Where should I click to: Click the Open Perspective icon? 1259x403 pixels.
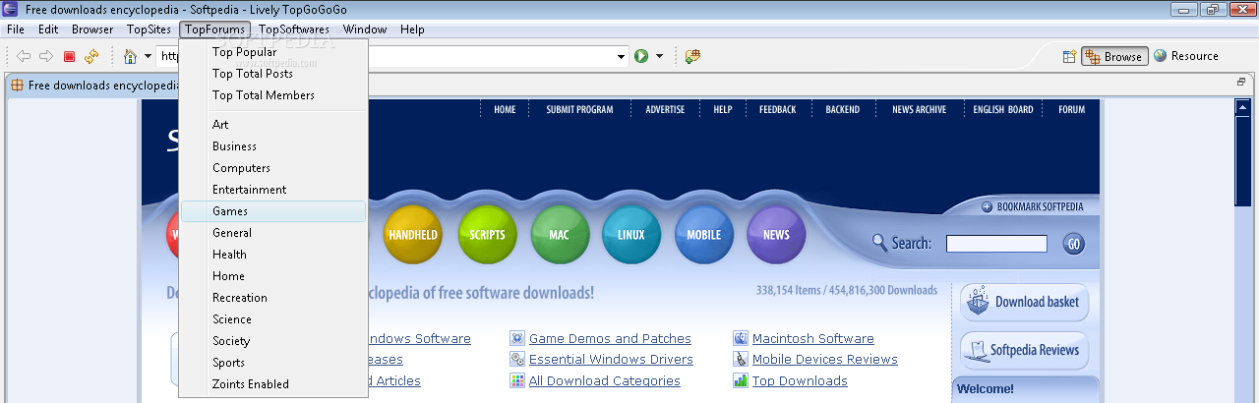1069,57
